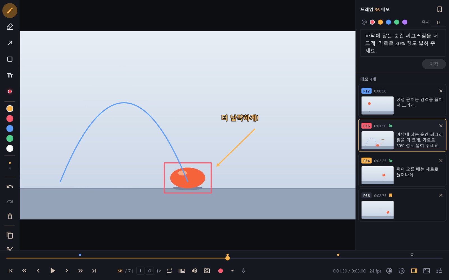This screenshot has height=280, width=449.
Task: Select the arrow annotation tool
Action: (10, 43)
